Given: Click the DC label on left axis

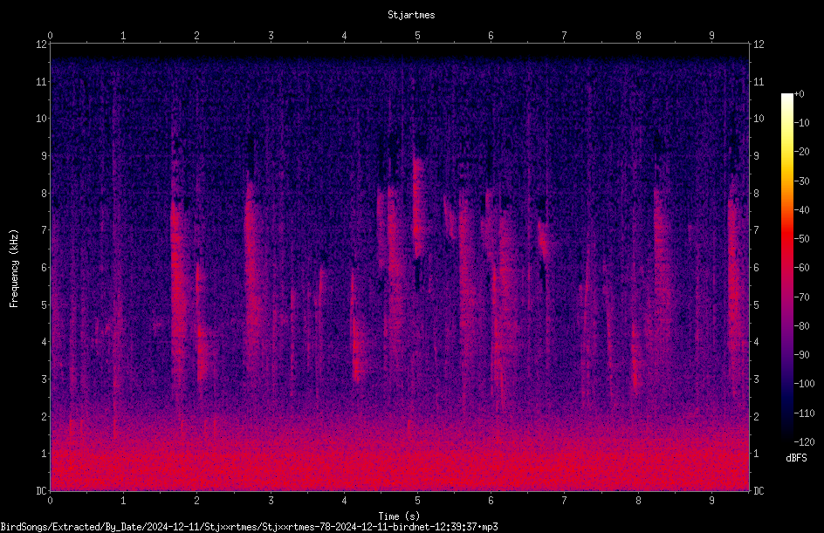Looking at the screenshot, I should [x=42, y=491].
